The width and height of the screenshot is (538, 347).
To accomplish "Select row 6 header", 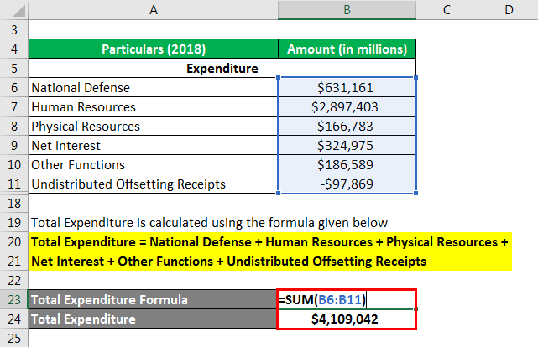I will [x=14, y=88].
